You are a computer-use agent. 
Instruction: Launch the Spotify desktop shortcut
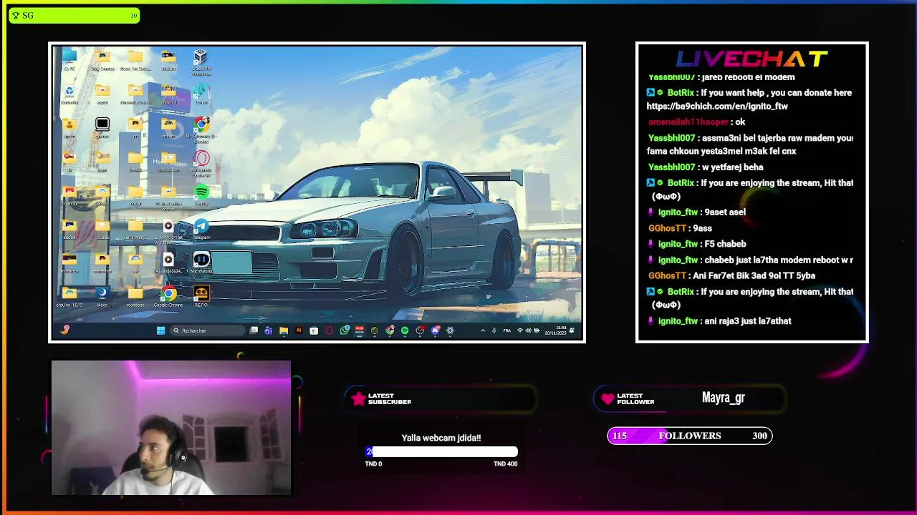pos(201,196)
